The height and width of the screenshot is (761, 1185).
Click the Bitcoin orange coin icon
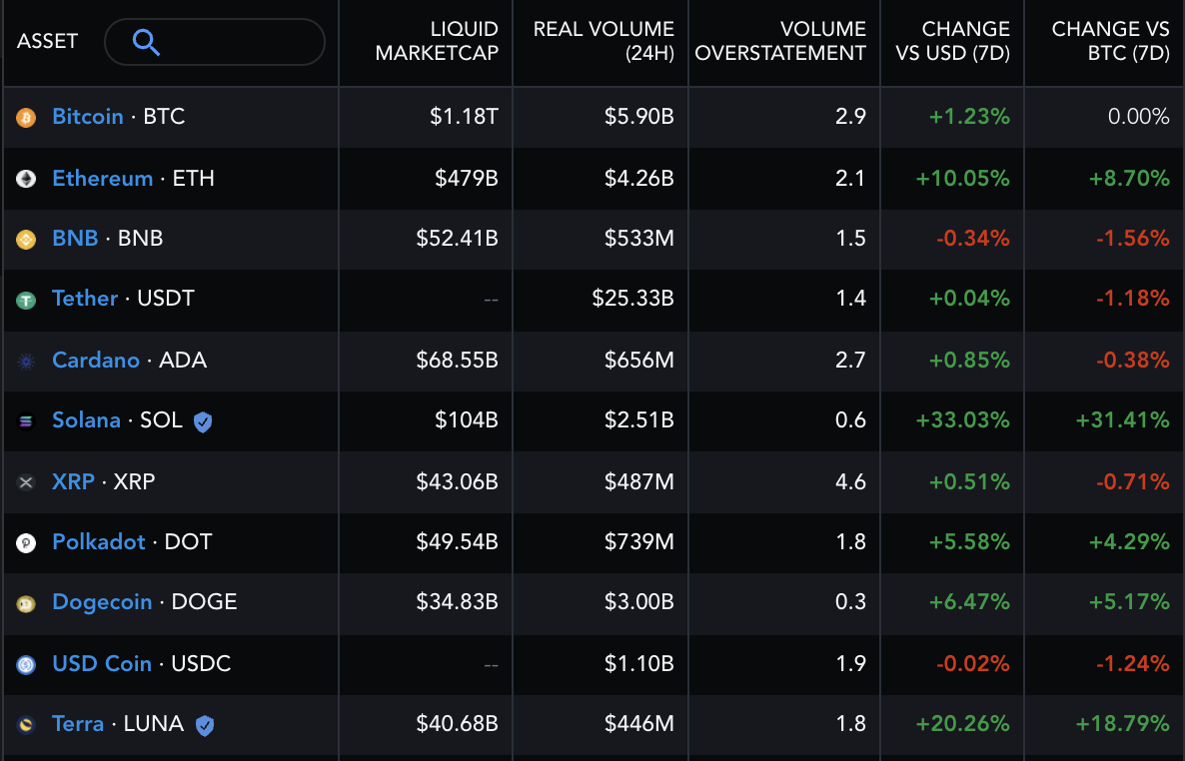pyautogui.click(x=26, y=117)
